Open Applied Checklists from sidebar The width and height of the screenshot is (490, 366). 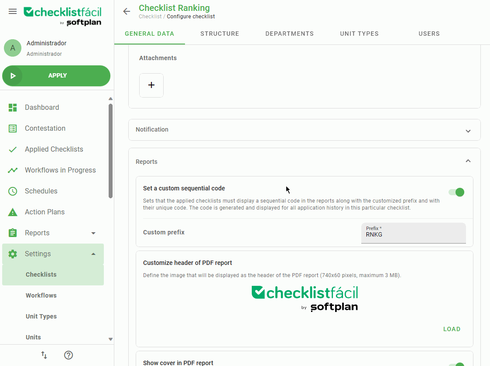[53, 149]
